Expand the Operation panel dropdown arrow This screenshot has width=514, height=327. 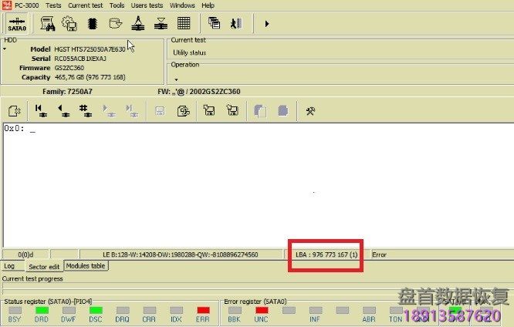coord(177,79)
